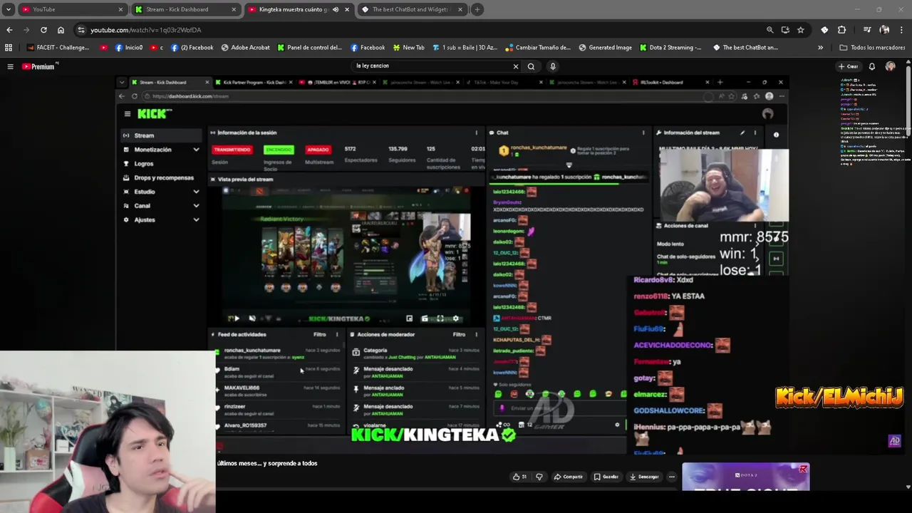Open the Panel de control del bookmark
The height and width of the screenshot is (513, 912).
(309, 48)
